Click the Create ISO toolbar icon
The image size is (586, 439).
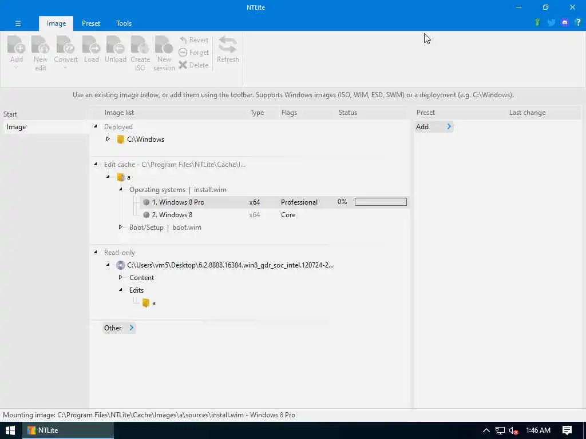(140, 52)
